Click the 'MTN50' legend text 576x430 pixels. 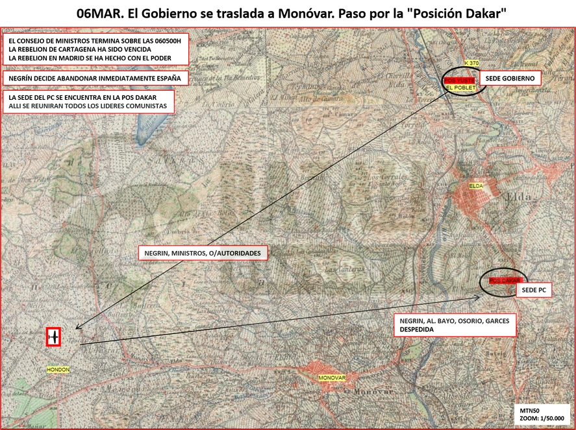click(529, 411)
